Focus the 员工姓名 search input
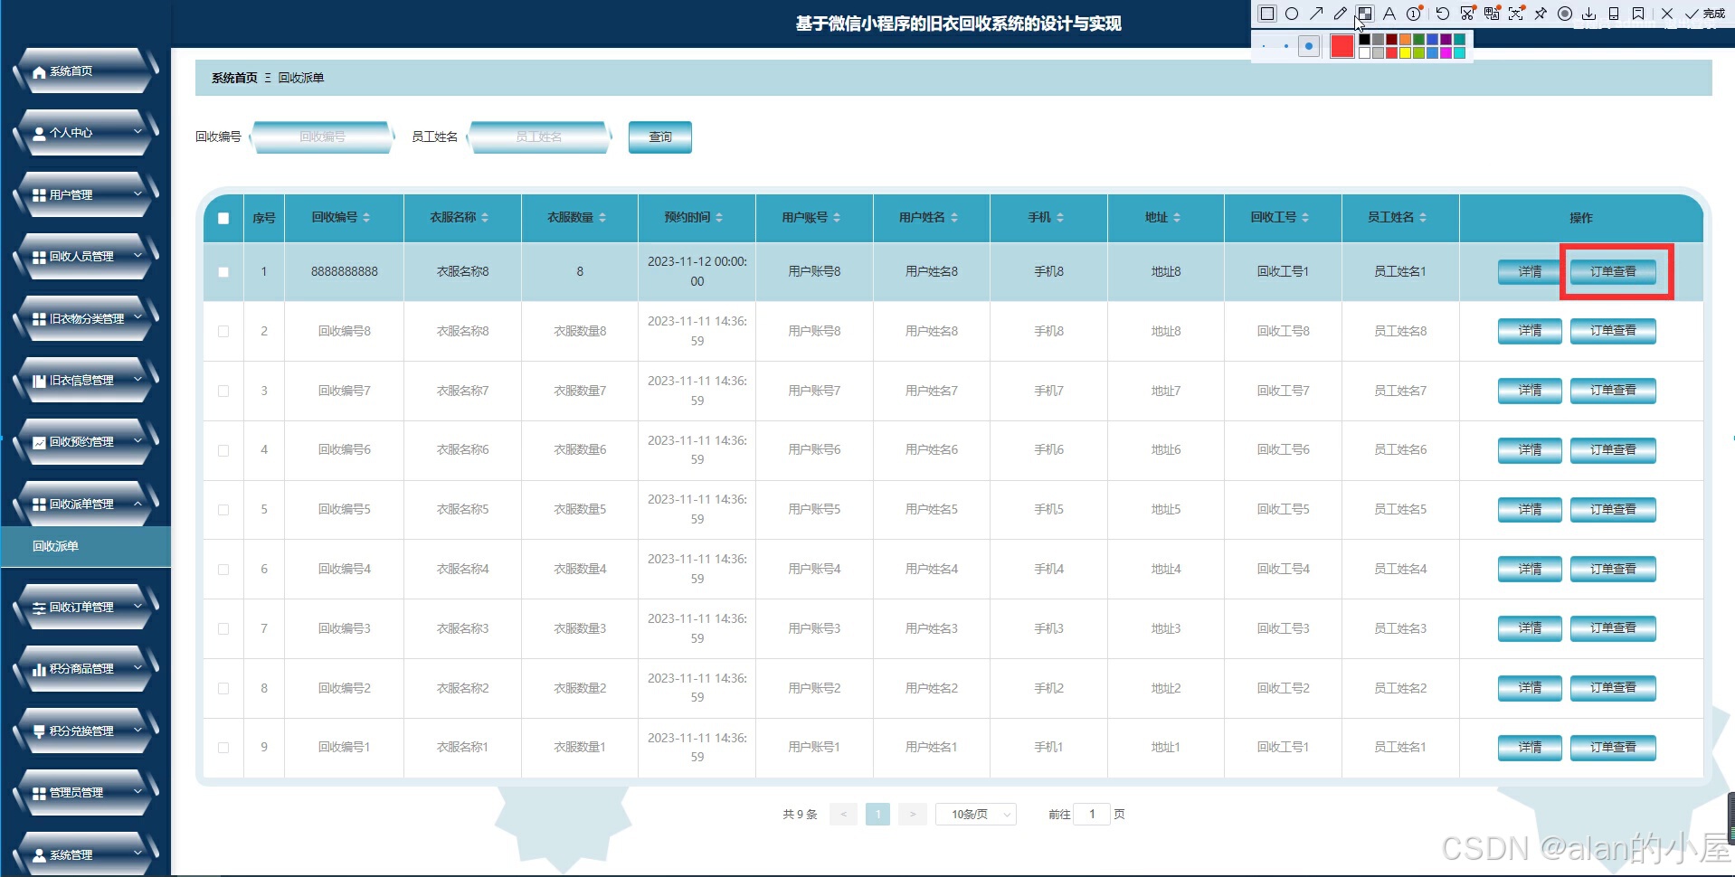This screenshot has height=877, width=1735. (539, 137)
